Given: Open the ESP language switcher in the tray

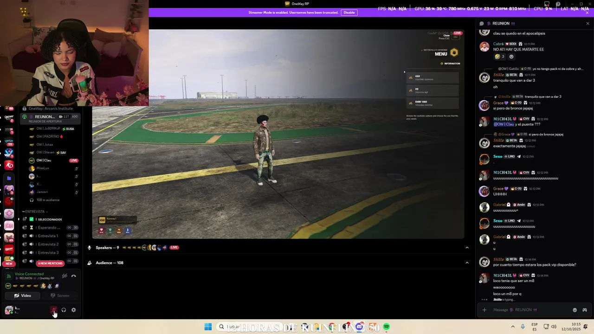Looking at the screenshot, I should tap(535, 327).
